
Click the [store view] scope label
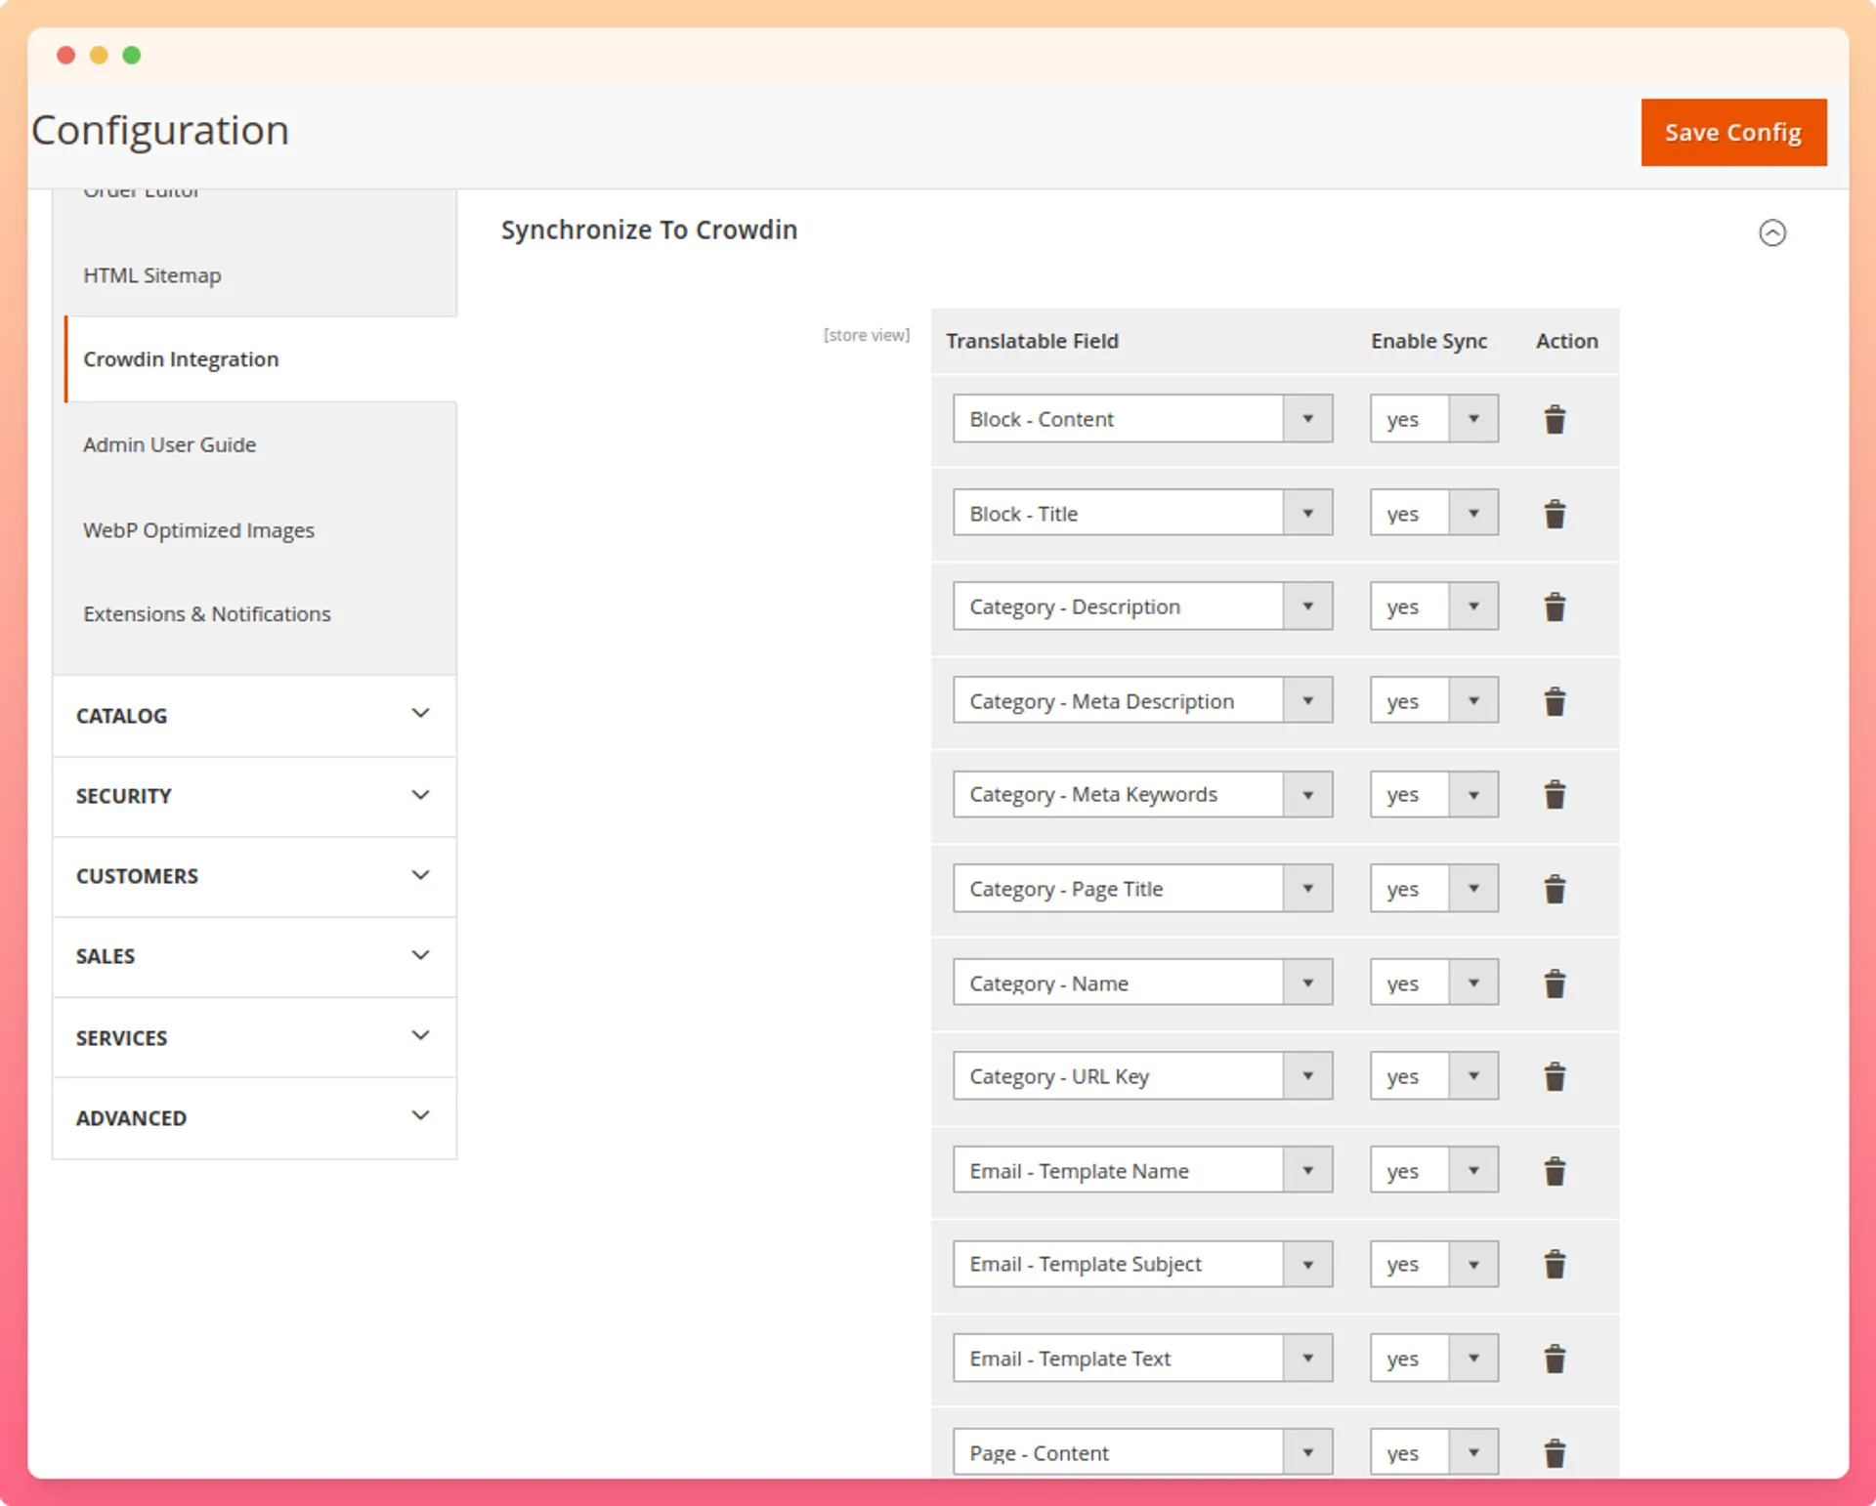click(866, 335)
